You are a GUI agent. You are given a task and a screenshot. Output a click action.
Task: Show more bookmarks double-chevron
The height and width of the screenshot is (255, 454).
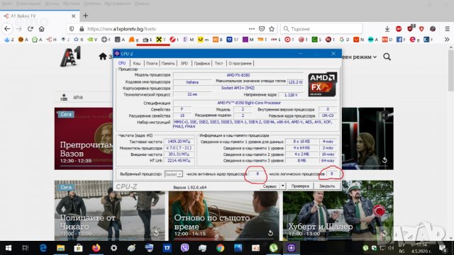pos(447,40)
